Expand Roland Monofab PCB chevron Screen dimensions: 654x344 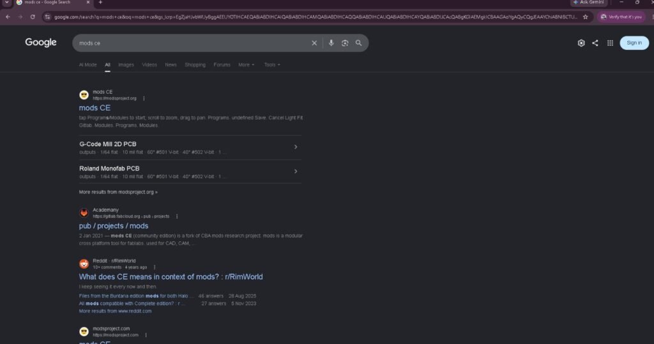tap(296, 172)
